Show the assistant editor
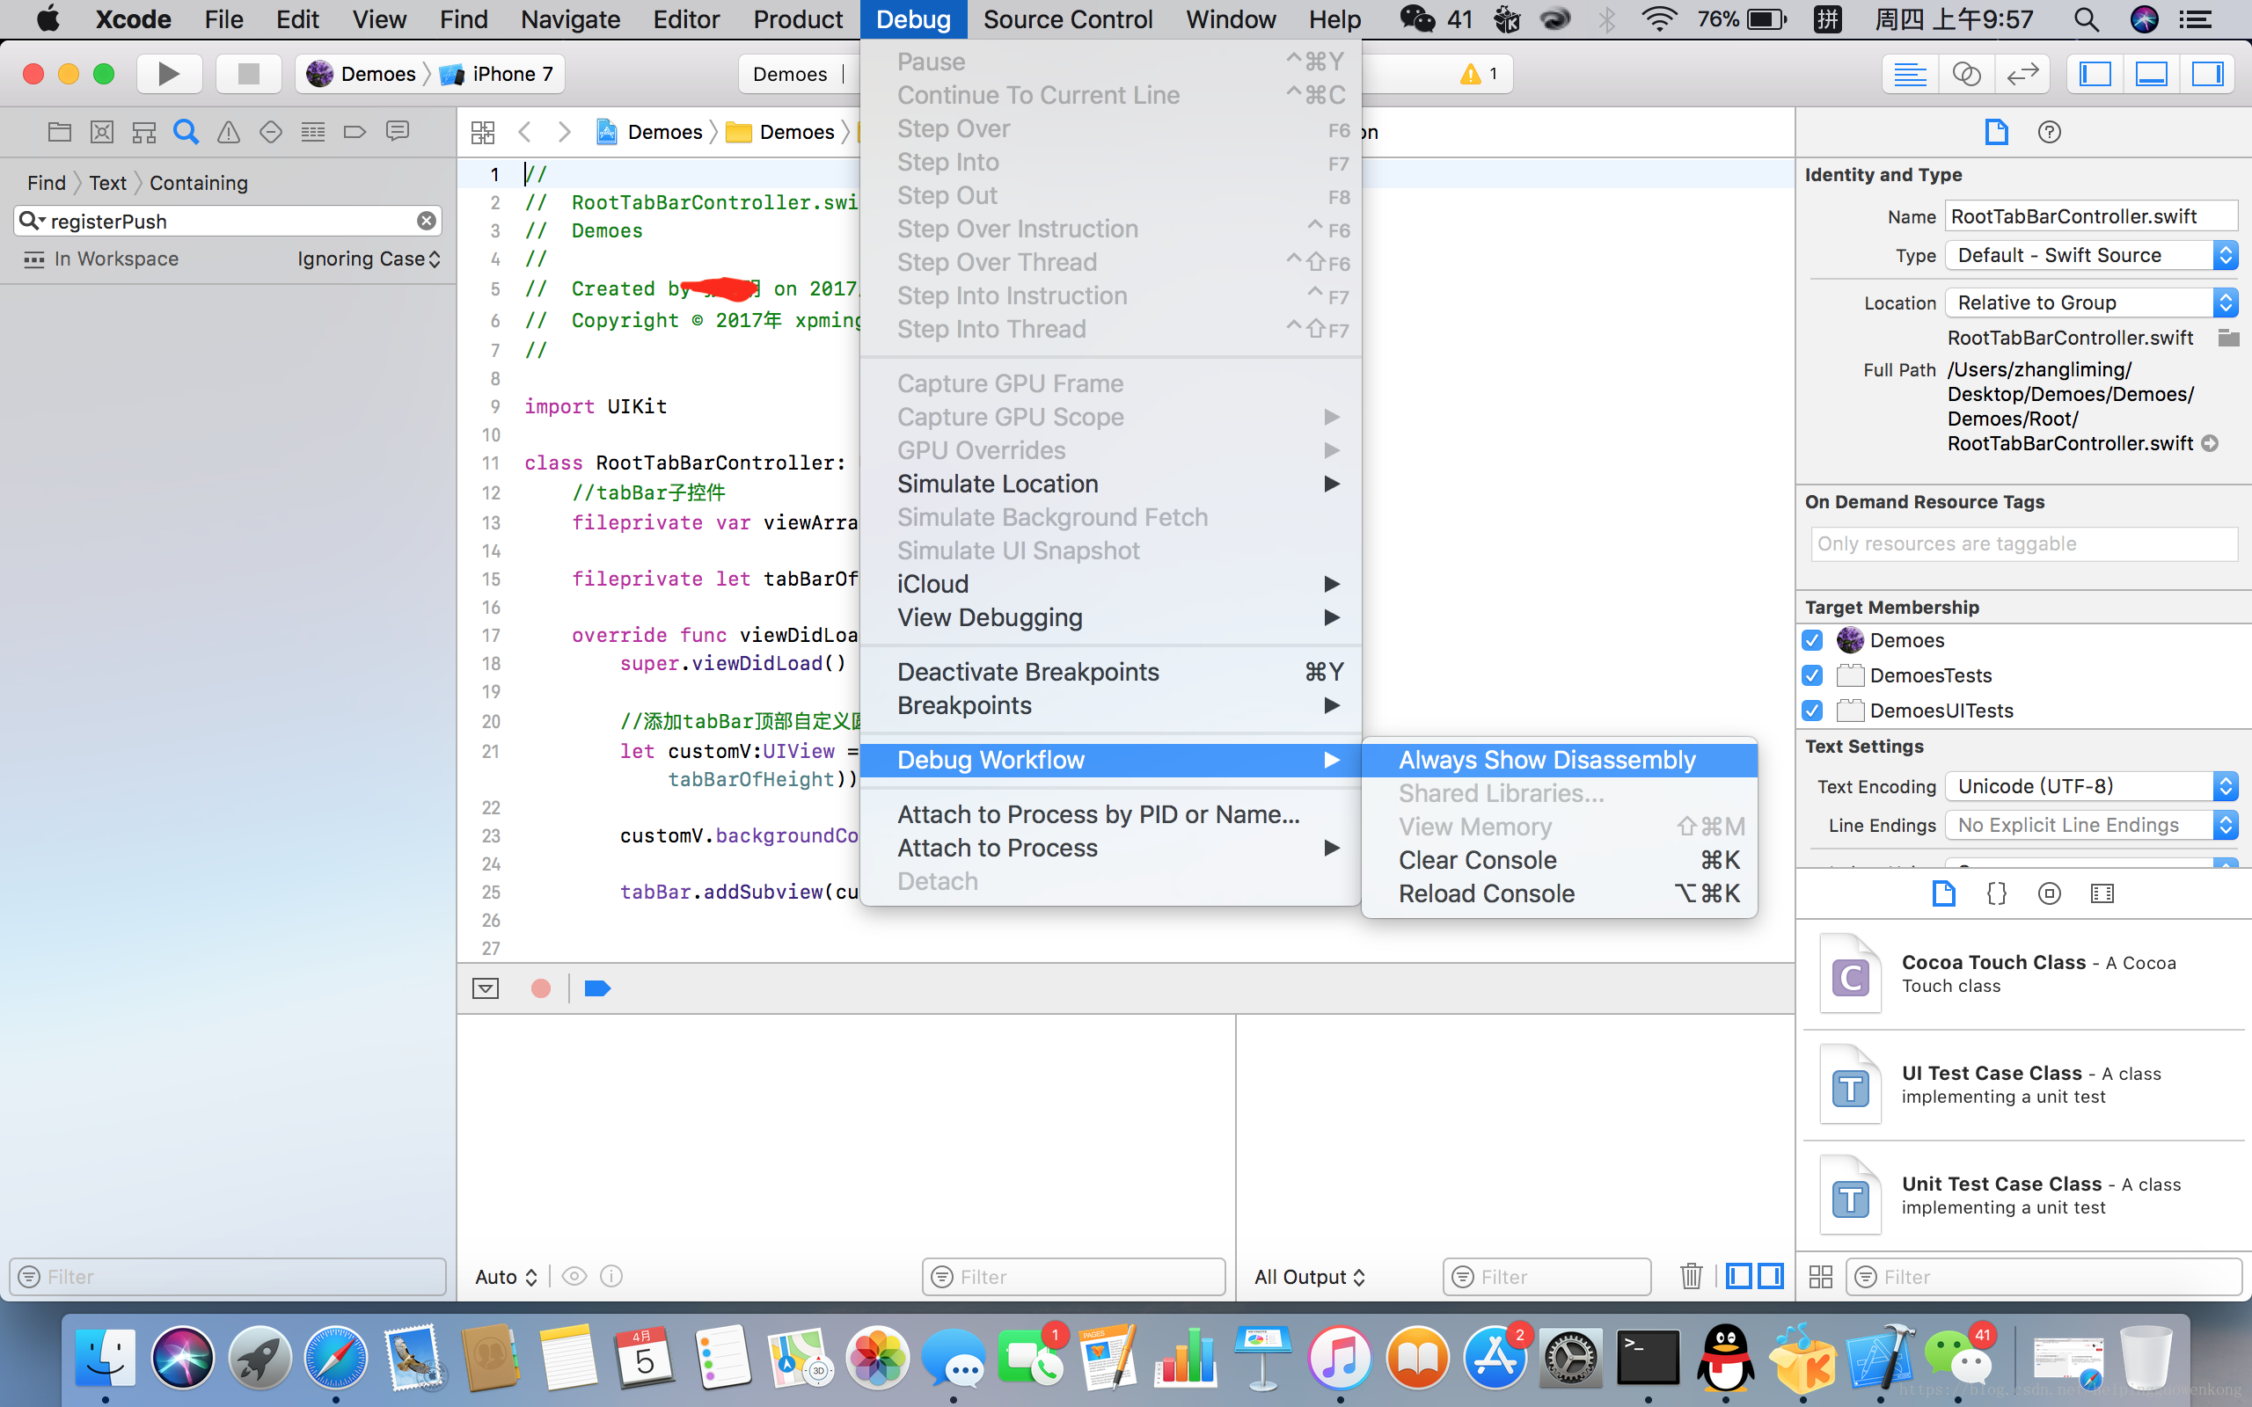The image size is (2252, 1407). point(1965,74)
